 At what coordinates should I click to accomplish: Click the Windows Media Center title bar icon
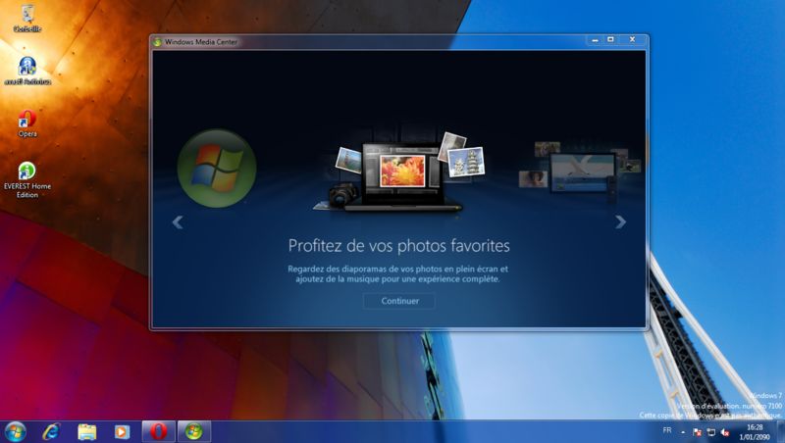(x=158, y=42)
